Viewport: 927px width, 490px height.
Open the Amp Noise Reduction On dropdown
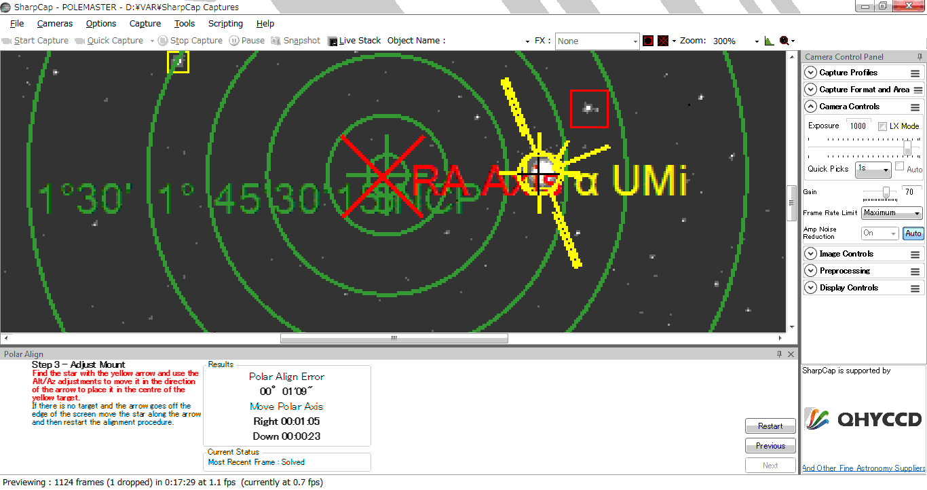pyautogui.click(x=880, y=233)
